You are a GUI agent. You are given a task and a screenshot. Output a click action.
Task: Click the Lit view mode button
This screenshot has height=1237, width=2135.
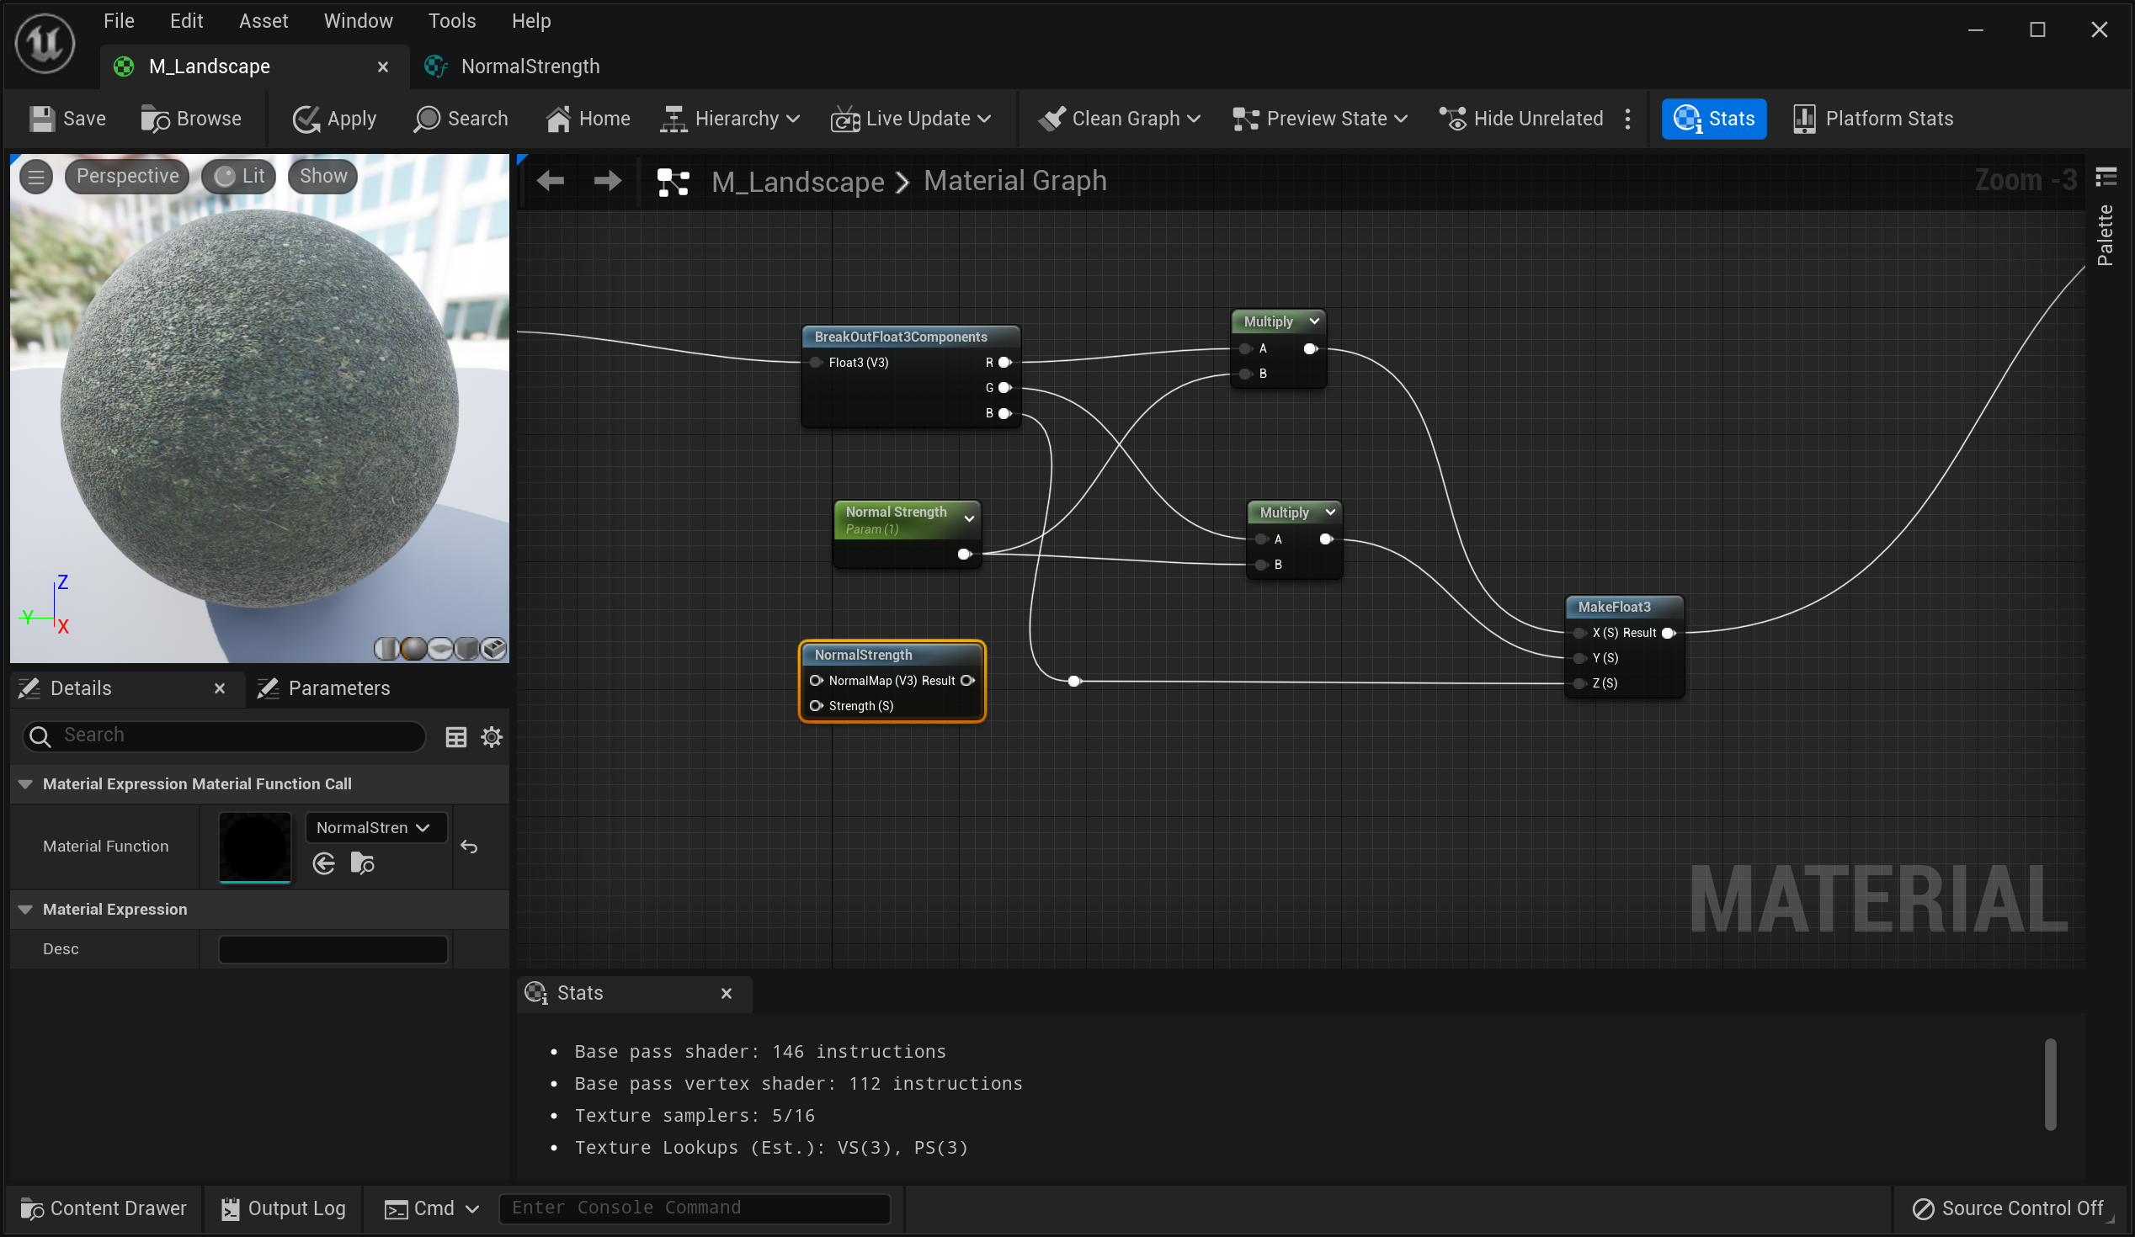[x=240, y=176]
